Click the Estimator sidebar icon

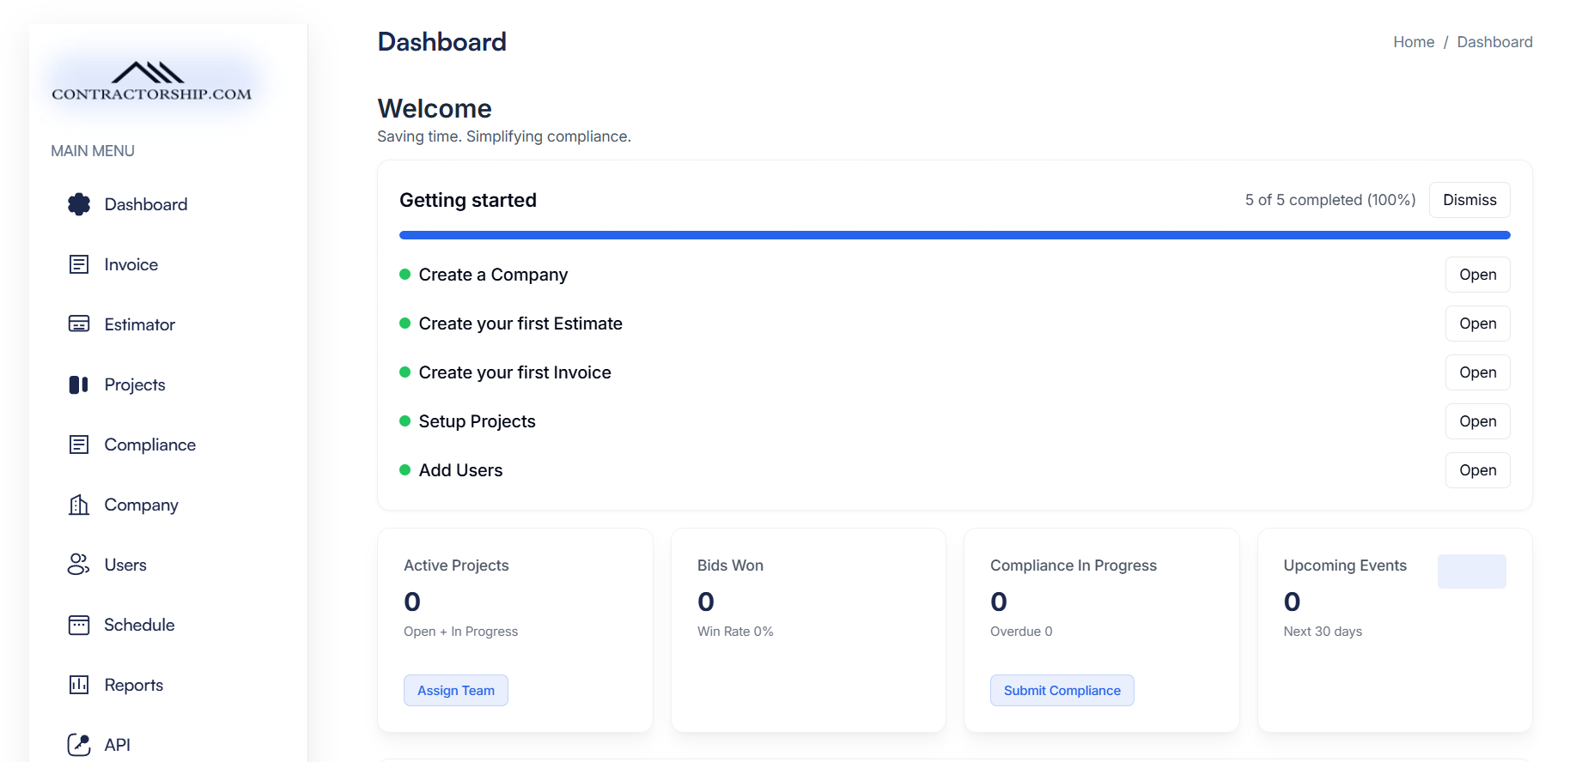79,324
